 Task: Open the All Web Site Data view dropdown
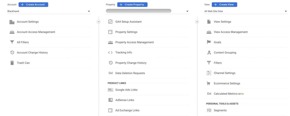point(246,11)
